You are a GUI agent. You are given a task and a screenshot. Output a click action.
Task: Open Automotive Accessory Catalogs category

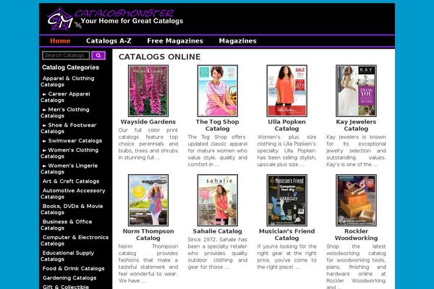point(73,194)
